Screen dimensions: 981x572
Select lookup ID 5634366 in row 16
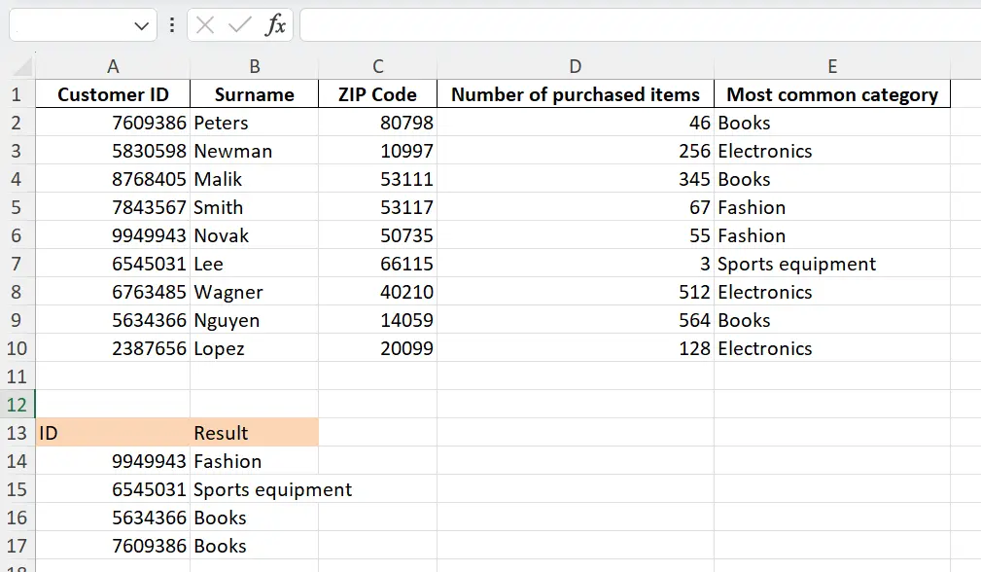tap(113, 517)
